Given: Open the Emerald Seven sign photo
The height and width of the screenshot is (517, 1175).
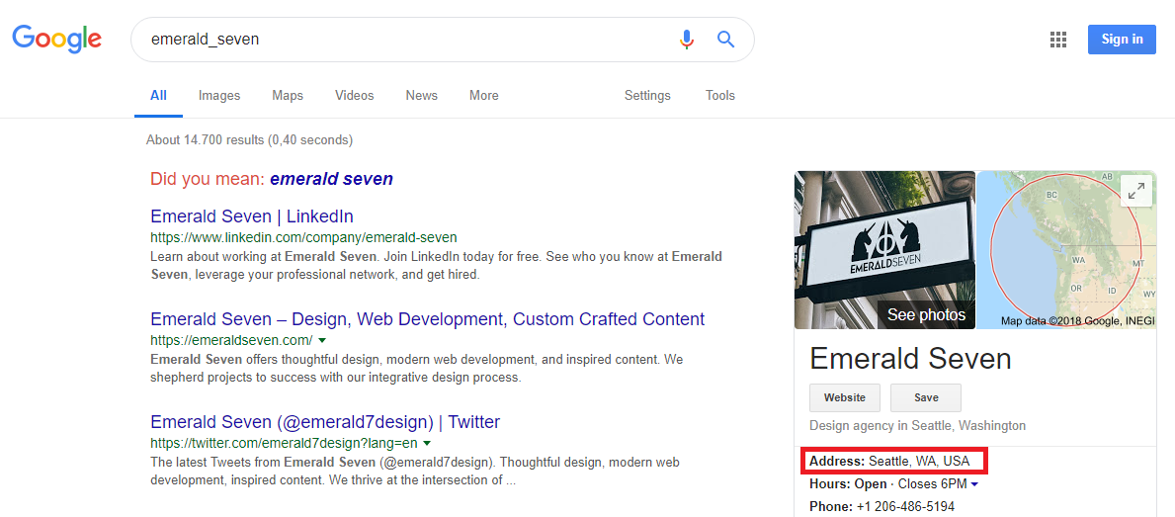Looking at the screenshot, I should click(x=885, y=249).
